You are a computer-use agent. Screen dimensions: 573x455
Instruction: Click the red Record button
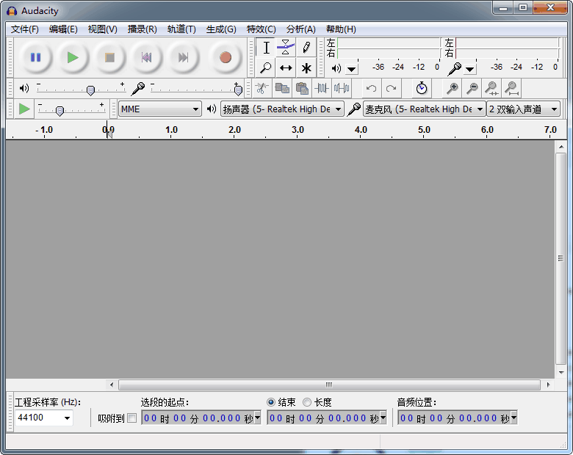tap(225, 57)
